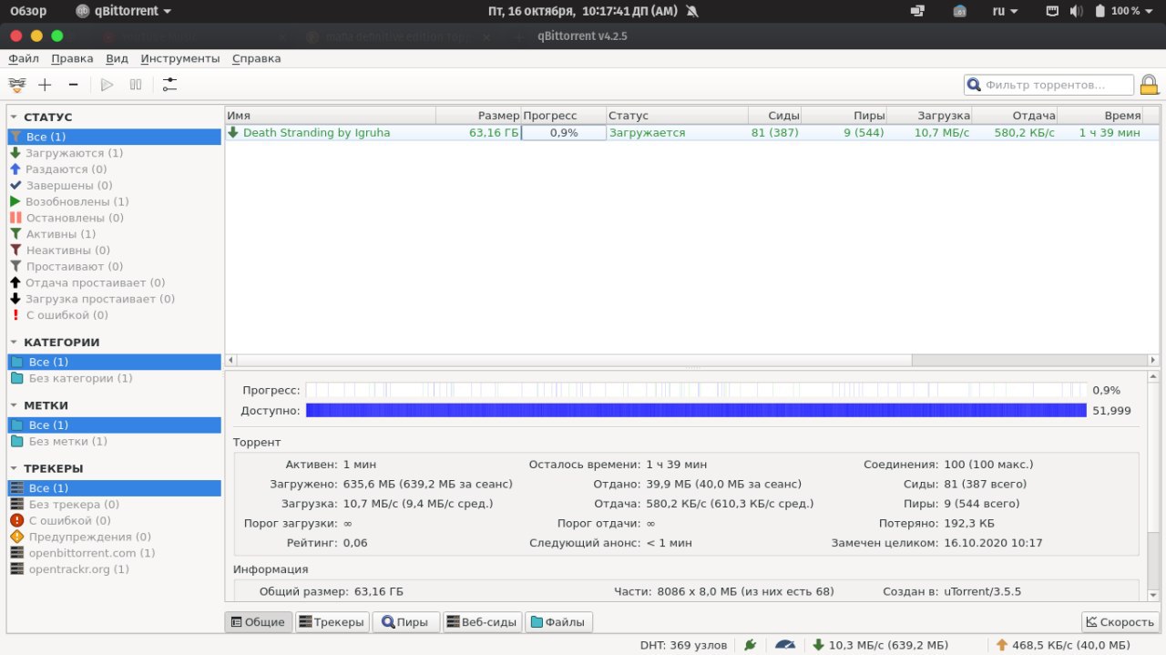This screenshot has width=1166, height=655.
Task: Switch to the Файлы tab
Action: (558, 622)
